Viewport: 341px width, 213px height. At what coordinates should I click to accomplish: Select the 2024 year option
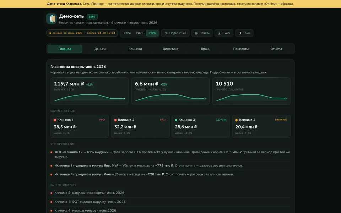point(127,33)
